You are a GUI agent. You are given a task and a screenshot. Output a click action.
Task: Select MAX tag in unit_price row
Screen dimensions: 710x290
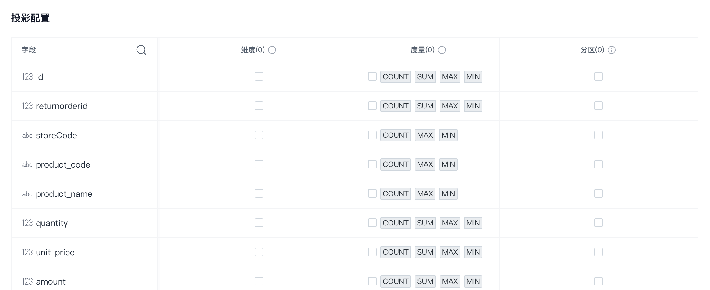tap(450, 252)
